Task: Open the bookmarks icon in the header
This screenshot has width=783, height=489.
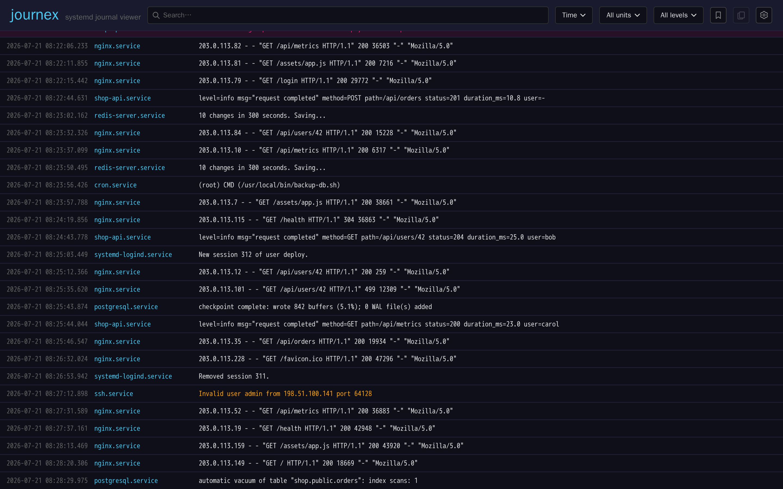Action: coord(718,15)
